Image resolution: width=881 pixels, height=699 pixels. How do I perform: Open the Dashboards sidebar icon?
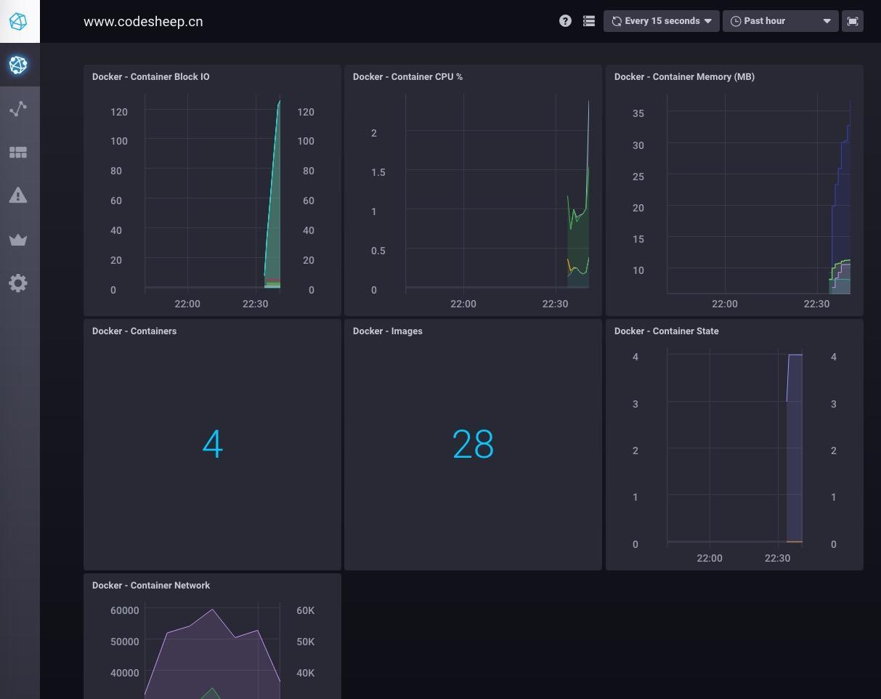coord(18,152)
